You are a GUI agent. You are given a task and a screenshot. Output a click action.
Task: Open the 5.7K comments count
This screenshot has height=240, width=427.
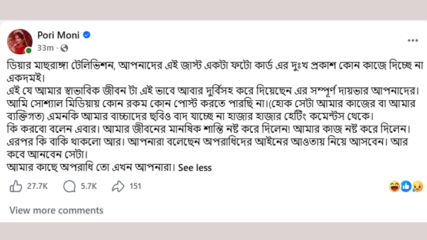[x=89, y=186]
